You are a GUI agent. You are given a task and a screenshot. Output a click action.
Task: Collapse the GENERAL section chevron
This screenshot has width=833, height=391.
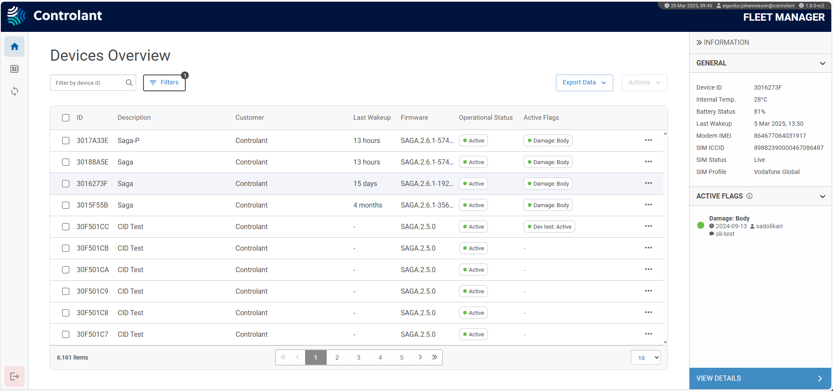822,63
